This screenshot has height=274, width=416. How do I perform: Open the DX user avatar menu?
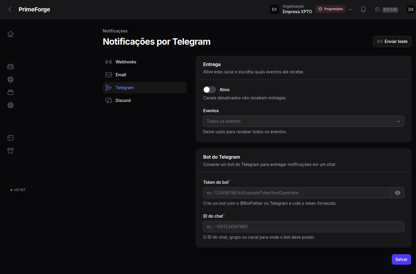tap(411, 9)
